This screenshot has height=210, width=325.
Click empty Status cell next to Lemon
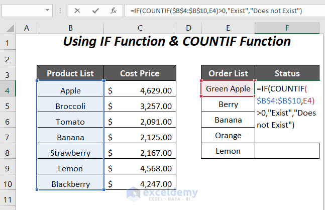coord(287,151)
